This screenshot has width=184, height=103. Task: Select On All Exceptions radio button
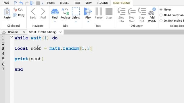(x=161, y=15)
